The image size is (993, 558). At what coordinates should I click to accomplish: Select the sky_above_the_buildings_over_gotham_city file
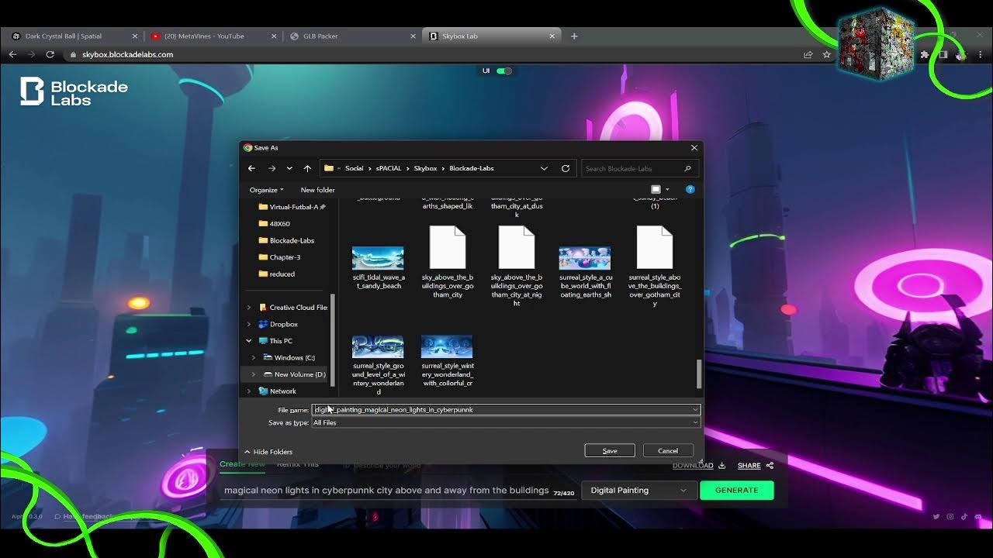click(x=448, y=262)
